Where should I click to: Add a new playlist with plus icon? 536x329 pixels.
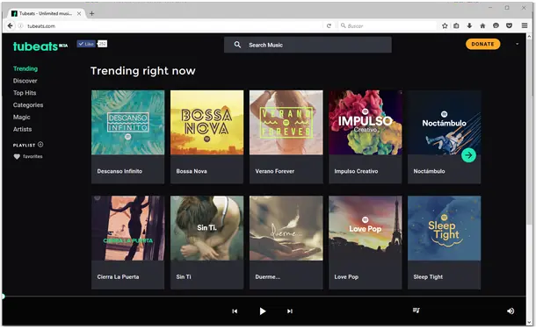(x=40, y=145)
